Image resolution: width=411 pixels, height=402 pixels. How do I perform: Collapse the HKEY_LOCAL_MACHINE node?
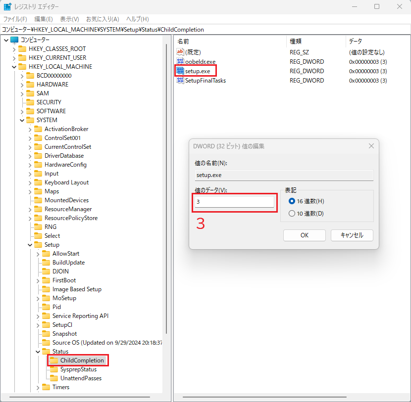coord(14,67)
